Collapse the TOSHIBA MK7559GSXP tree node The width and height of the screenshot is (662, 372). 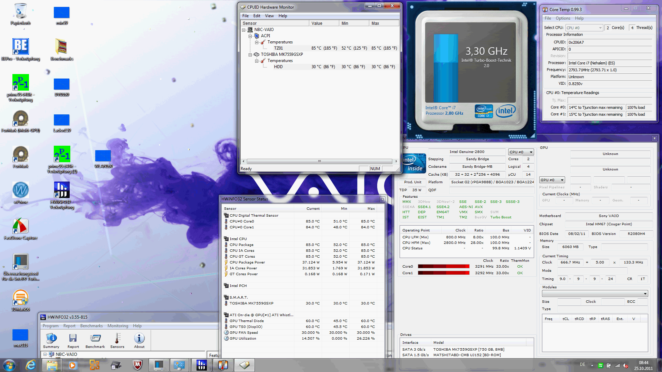point(250,54)
